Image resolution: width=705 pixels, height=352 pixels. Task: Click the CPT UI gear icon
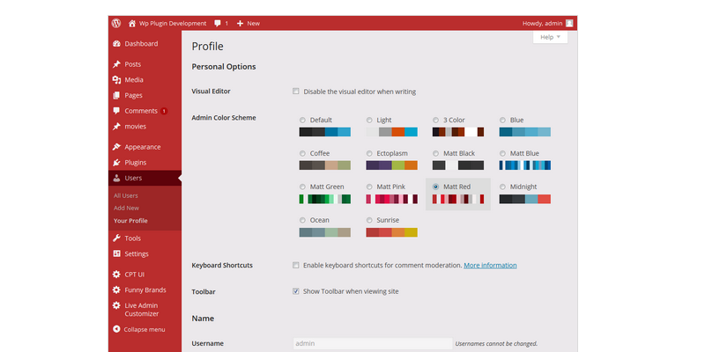point(116,275)
